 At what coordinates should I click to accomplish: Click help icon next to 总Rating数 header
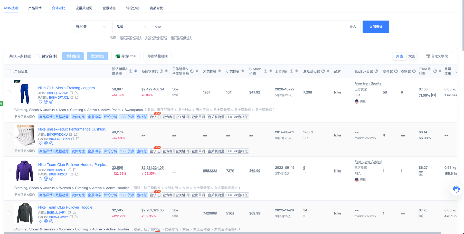coord(323,71)
